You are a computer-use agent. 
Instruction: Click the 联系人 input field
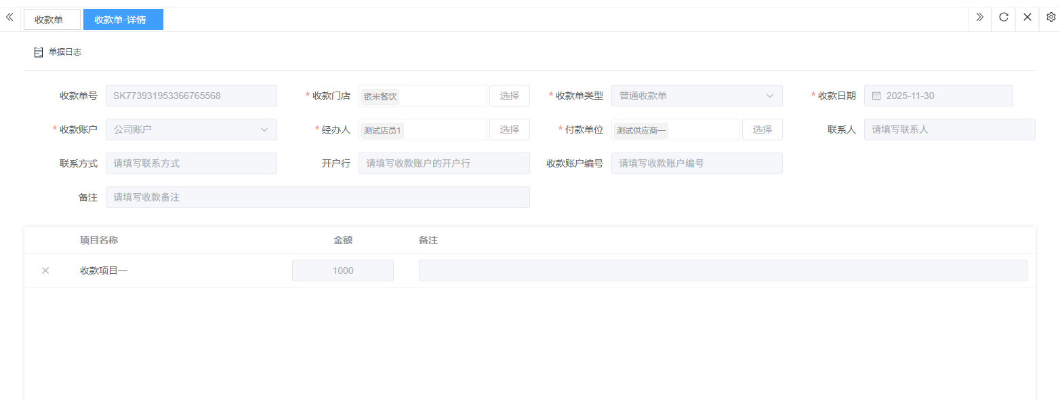point(949,129)
